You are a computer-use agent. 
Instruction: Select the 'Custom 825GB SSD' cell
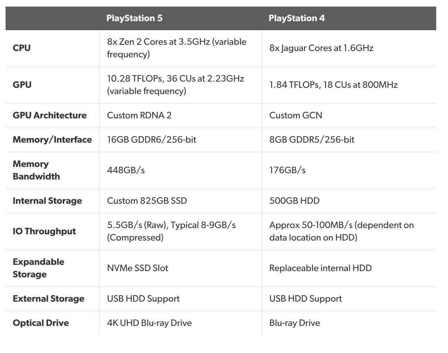point(147,201)
